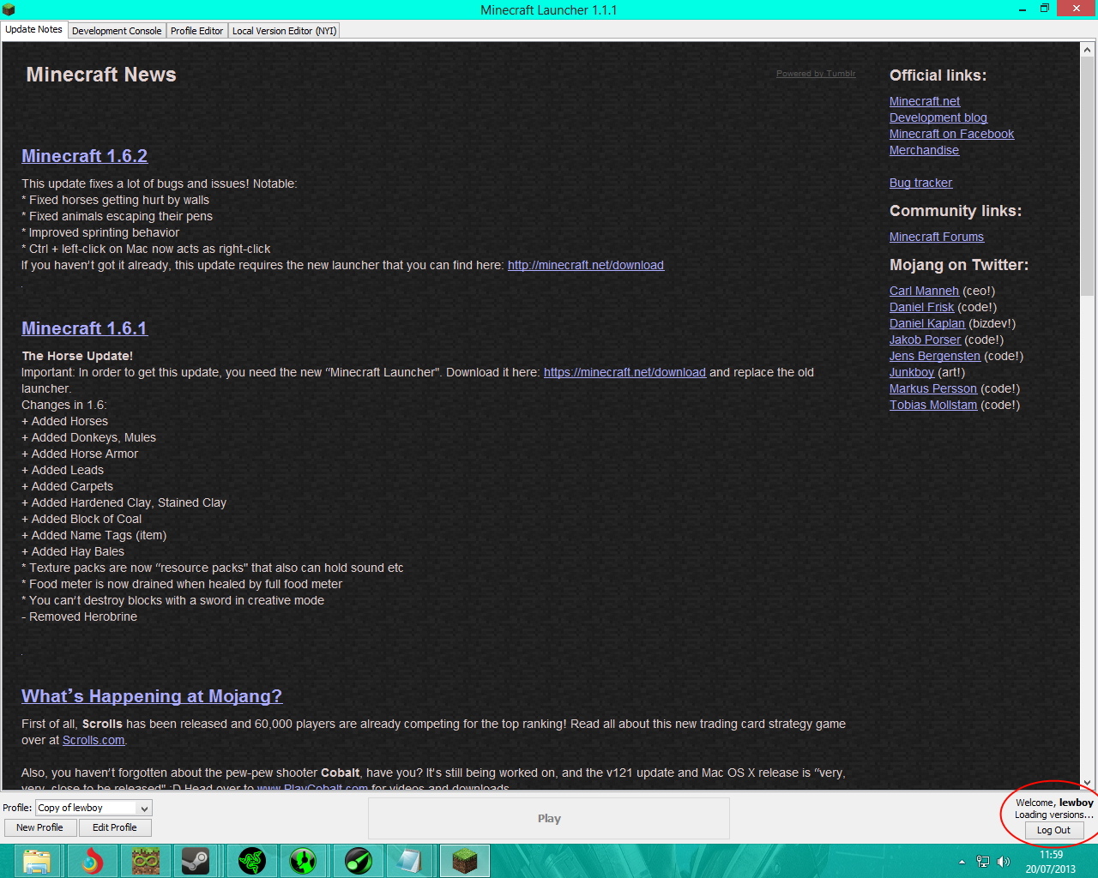Open File Explorer from the taskbar

[x=37, y=861]
